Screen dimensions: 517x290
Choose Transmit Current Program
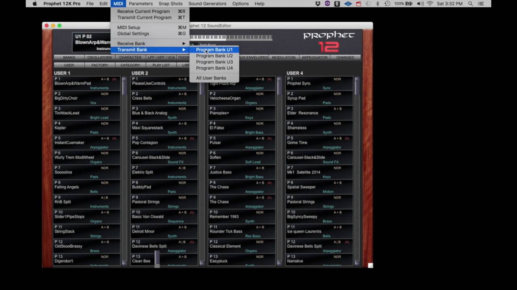[x=150, y=17]
